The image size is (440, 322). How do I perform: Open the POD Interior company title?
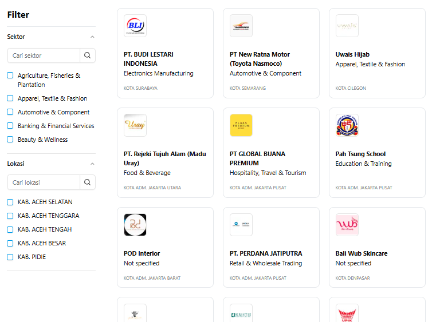tap(142, 253)
